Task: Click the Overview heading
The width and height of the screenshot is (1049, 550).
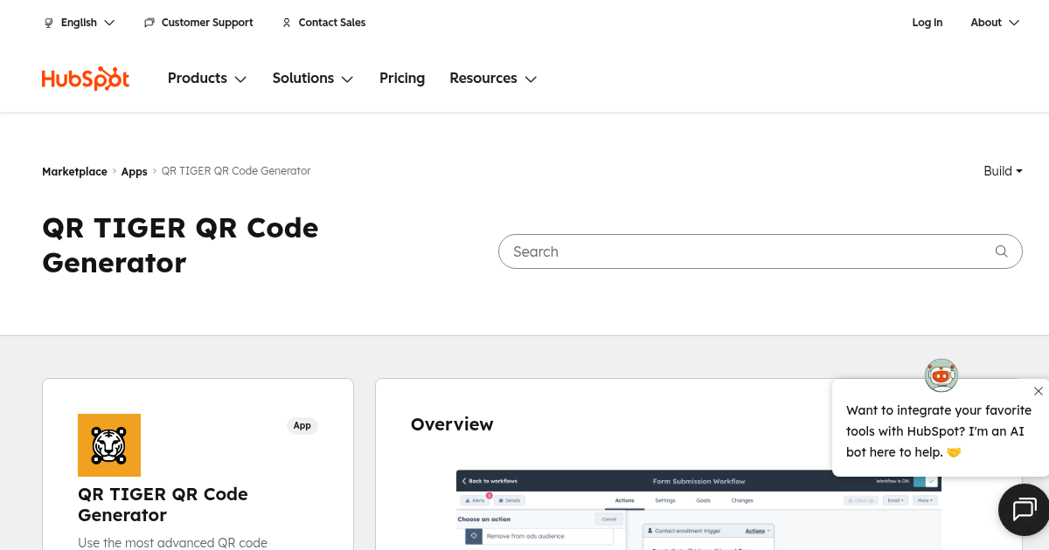Action: (452, 424)
